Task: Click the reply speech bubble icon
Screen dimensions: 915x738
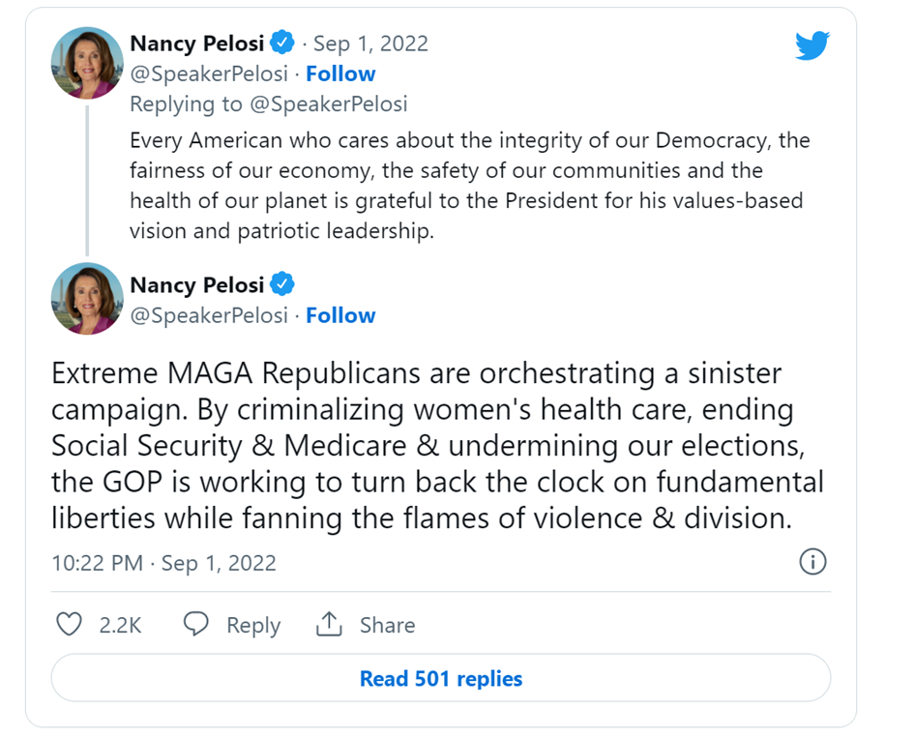Action: pos(196,625)
